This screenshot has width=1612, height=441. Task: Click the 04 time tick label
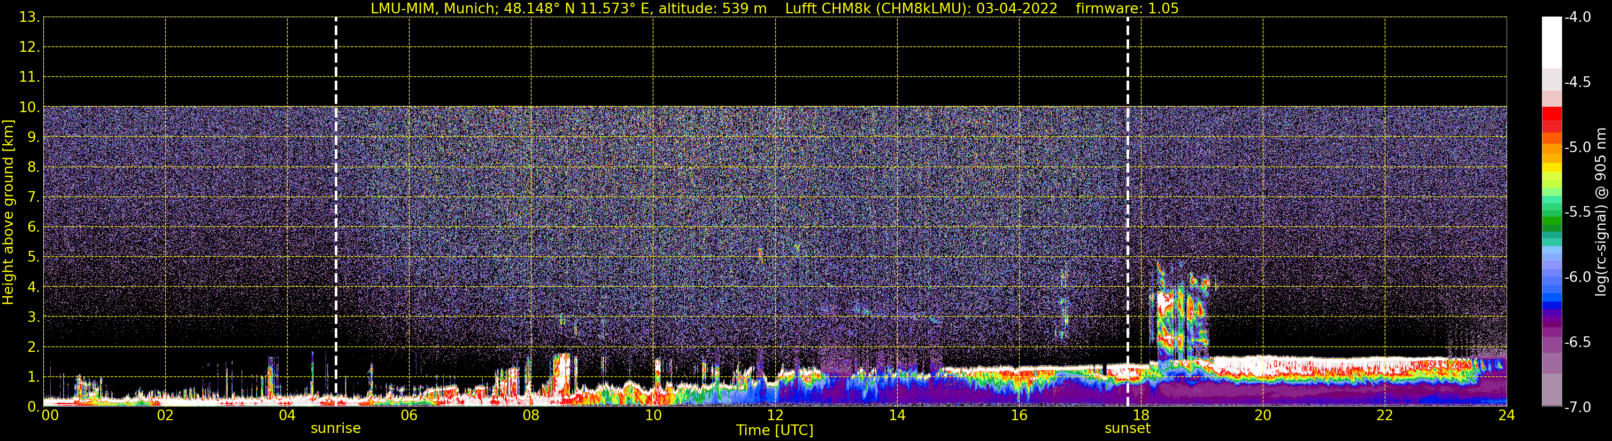287,415
